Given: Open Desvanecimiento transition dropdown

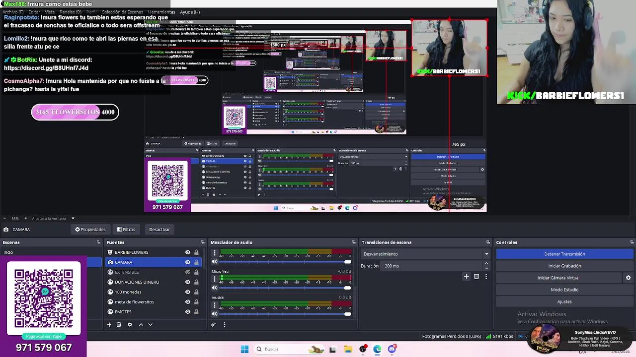Looking at the screenshot, I should (425, 254).
